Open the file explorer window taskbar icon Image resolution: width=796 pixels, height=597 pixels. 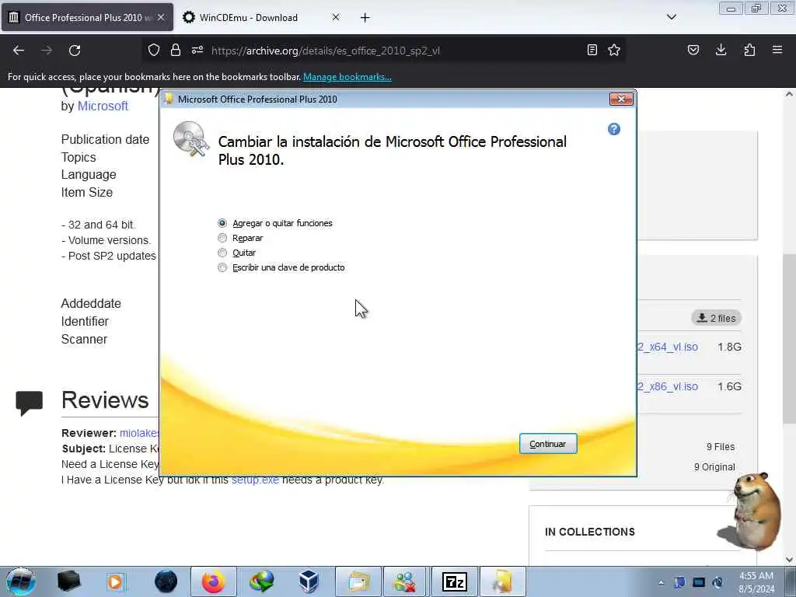pos(358,581)
